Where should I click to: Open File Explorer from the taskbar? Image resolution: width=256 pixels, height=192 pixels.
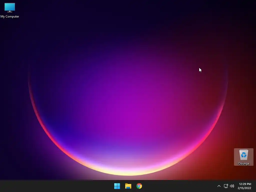[x=128, y=186]
